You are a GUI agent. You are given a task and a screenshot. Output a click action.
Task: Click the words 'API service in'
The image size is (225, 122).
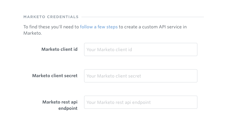173,27
